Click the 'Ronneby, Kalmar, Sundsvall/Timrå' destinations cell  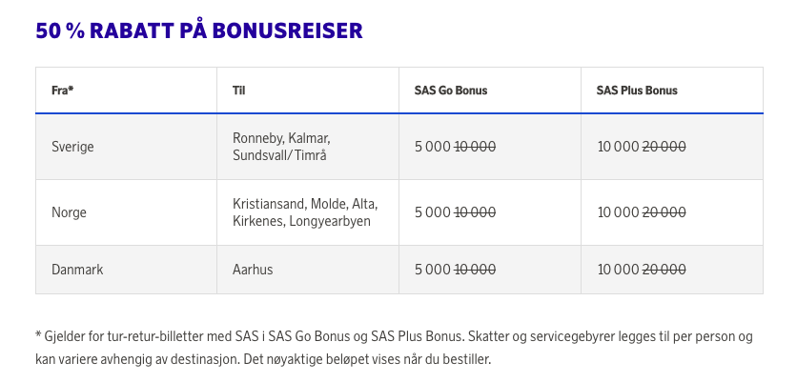click(308, 147)
